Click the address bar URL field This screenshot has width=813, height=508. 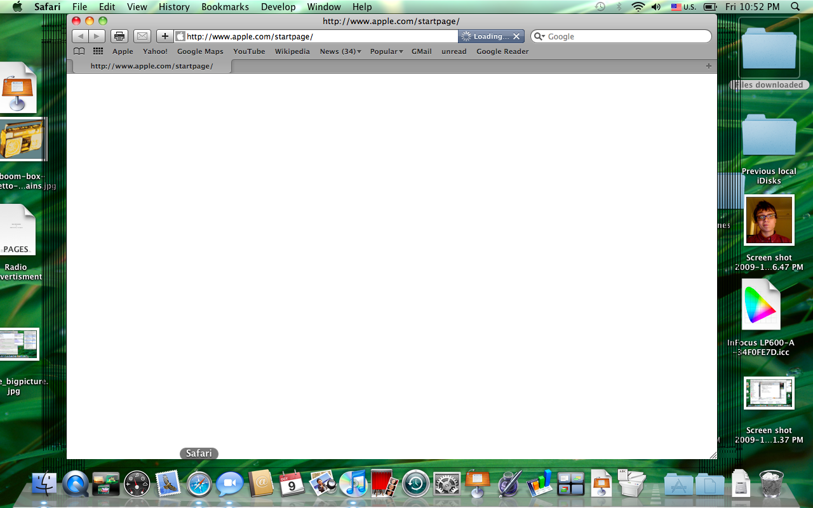point(318,36)
